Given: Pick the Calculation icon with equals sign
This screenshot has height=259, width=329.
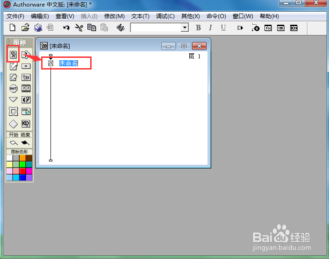Looking at the screenshot, I should [x=26, y=66].
